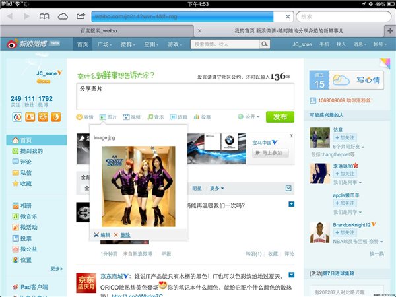The image size is (396, 297).
Task: Click 换一换 to refresh suggestions
Action: tap(377, 254)
